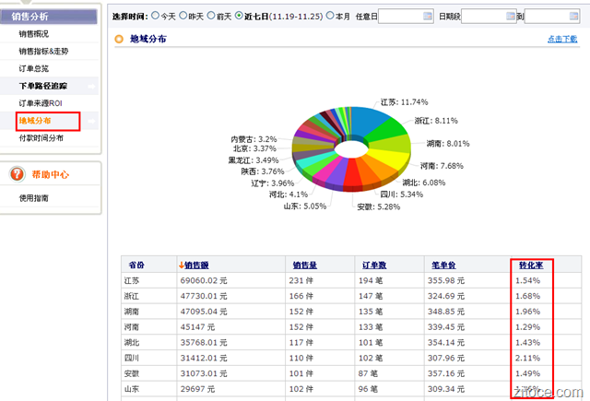This screenshot has width=590, height=401.
Task: Go to 订单来源ROI page
Action: (41, 103)
